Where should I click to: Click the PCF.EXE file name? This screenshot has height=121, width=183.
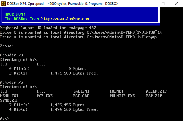coord(44,96)
